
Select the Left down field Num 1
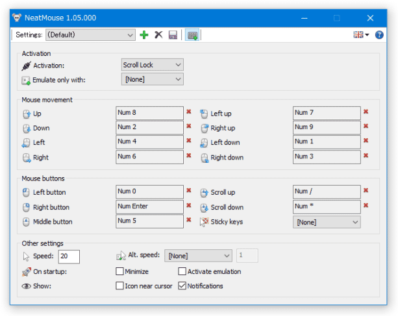pyautogui.click(x=327, y=142)
